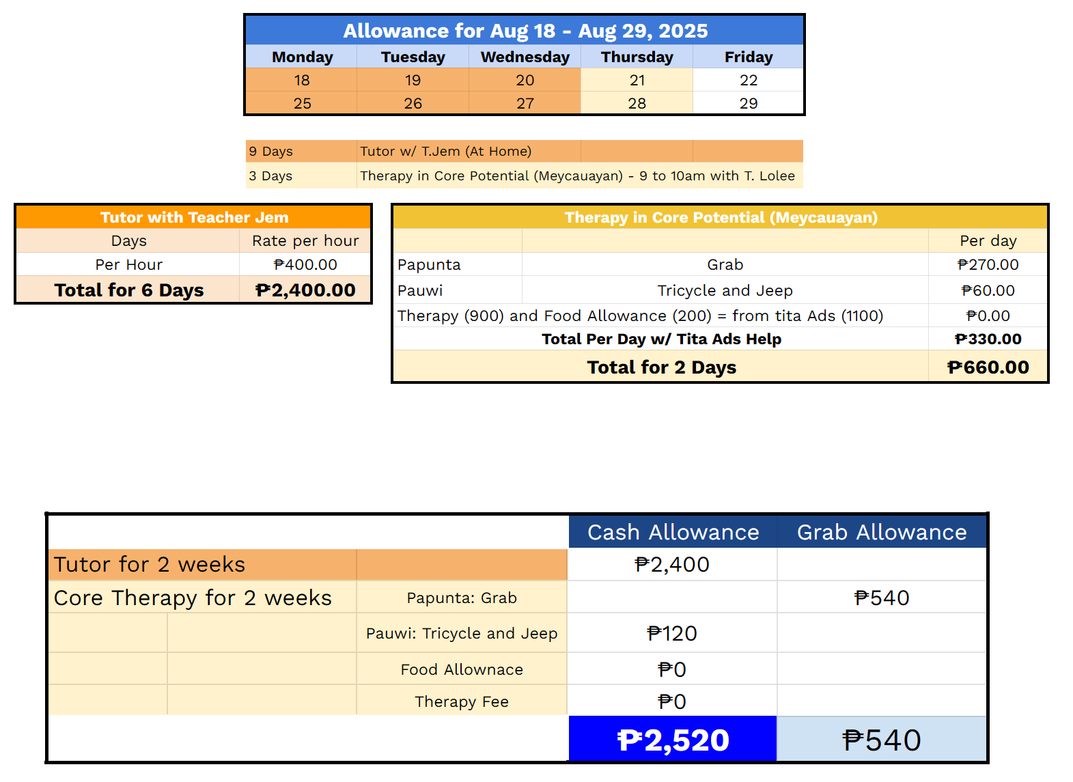Click the 'Grab Allowance' column header
Viewport: 1073px width, 782px height.
pos(882,532)
